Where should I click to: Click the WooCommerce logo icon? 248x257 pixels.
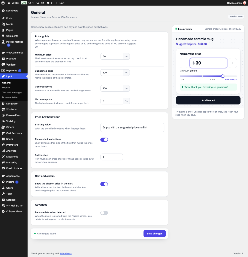(x=3, y=53)
